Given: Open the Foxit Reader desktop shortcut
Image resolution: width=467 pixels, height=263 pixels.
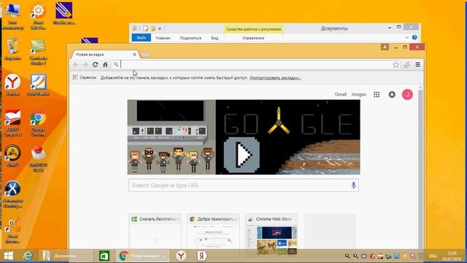Looking at the screenshot, I should pos(38,85).
